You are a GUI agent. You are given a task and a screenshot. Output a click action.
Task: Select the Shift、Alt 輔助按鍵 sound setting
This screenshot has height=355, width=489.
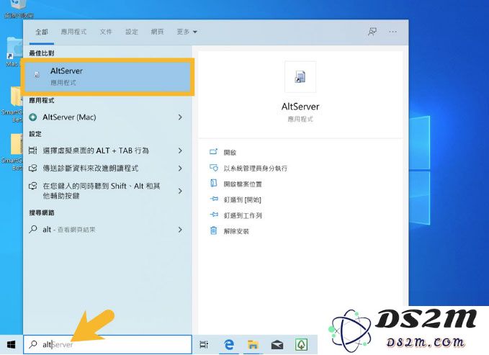(102, 191)
